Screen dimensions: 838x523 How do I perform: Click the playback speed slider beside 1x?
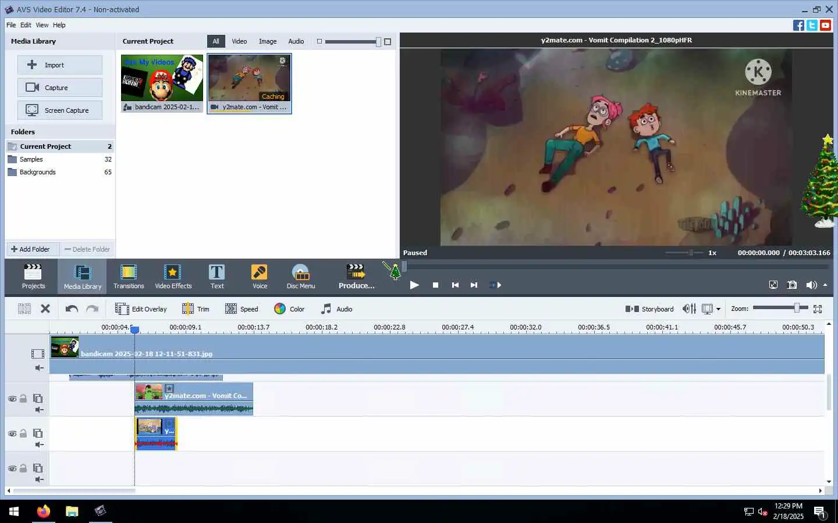[684, 253]
